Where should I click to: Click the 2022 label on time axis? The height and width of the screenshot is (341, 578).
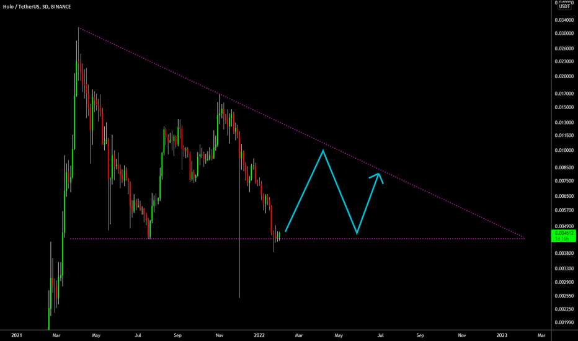coord(259,335)
